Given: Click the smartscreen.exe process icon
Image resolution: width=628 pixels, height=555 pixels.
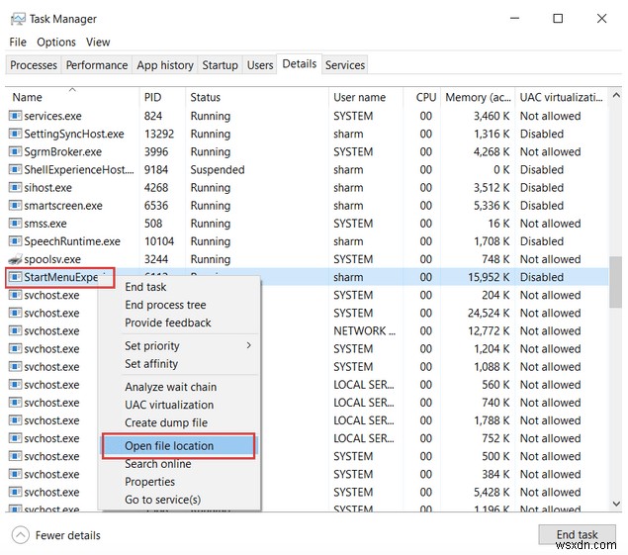Looking at the screenshot, I should coord(15,206).
